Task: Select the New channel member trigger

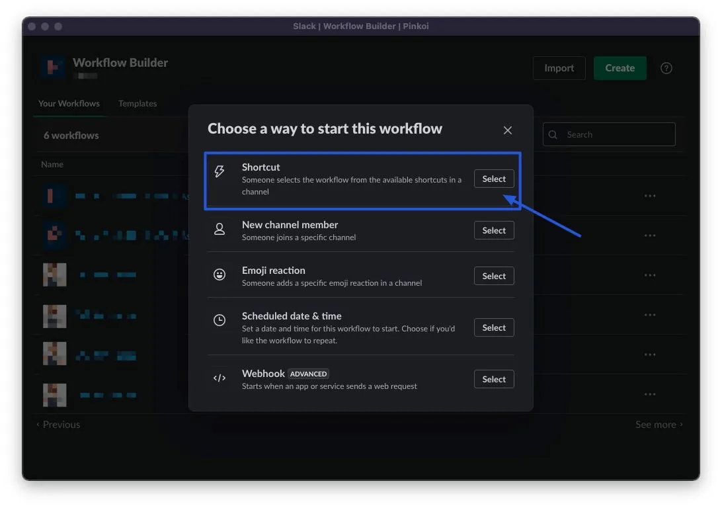Action: tap(494, 230)
